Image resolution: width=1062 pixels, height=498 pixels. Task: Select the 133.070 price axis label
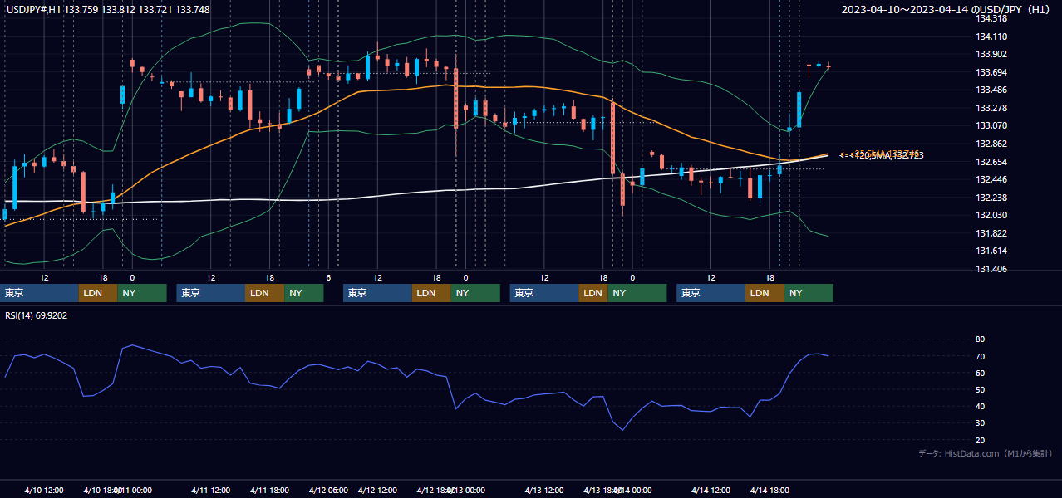[992, 125]
